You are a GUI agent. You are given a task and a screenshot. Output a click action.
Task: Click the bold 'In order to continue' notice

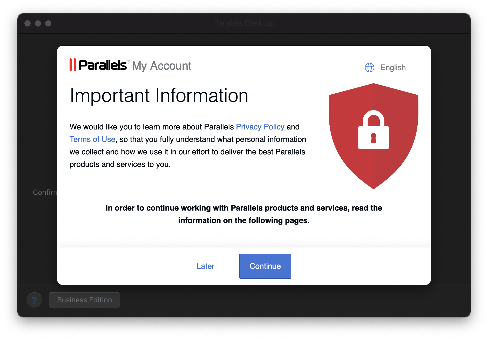tap(244, 214)
